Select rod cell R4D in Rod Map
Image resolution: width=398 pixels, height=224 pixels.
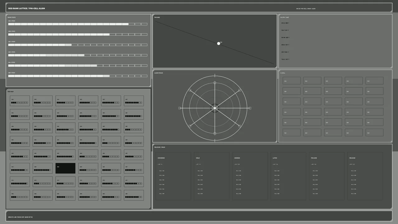tap(88, 141)
